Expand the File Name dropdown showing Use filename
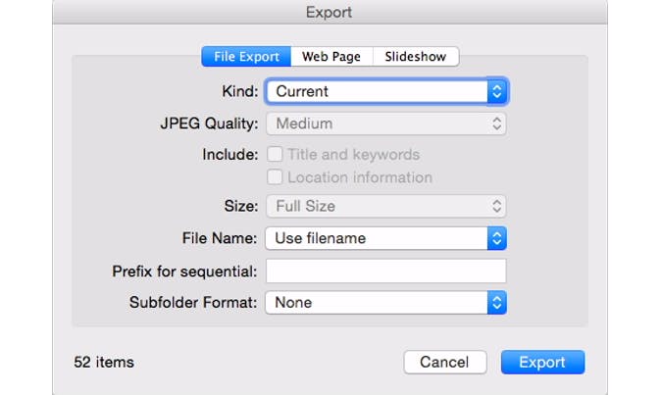This screenshot has width=661, height=395. [x=386, y=238]
